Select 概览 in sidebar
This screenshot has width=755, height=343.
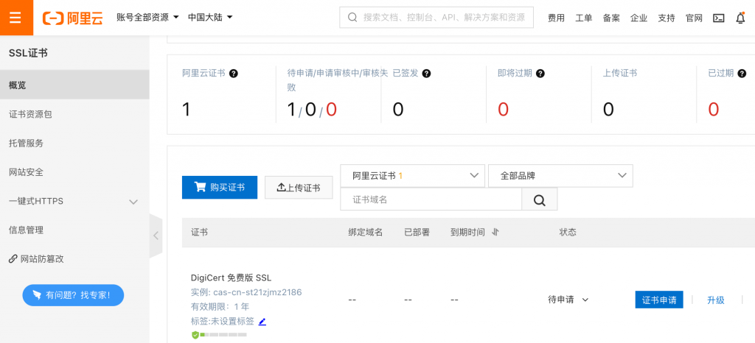74,85
